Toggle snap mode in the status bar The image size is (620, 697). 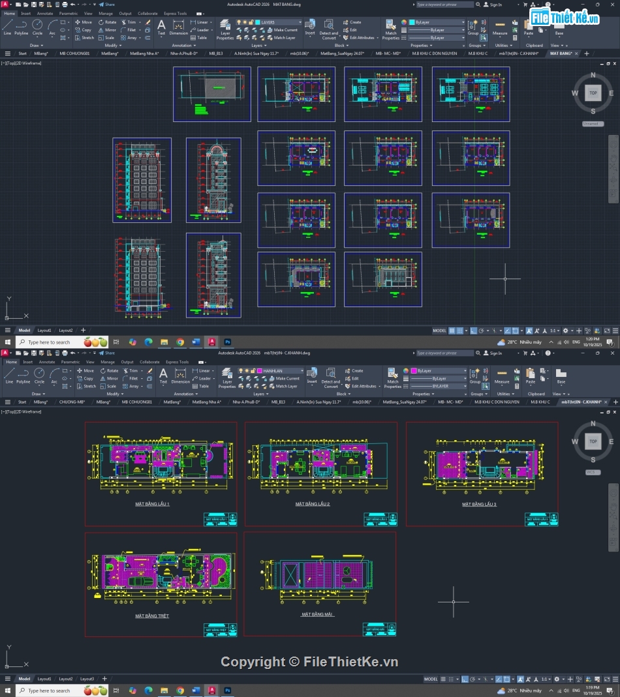[459, 331]
